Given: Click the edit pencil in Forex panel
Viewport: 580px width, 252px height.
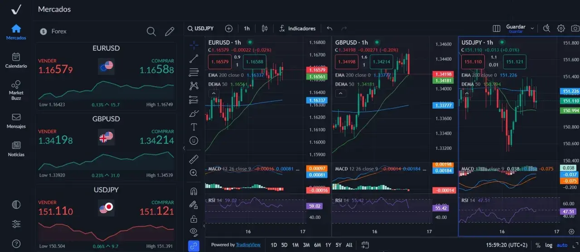Looking at the screenshot, I should point(169,31).
